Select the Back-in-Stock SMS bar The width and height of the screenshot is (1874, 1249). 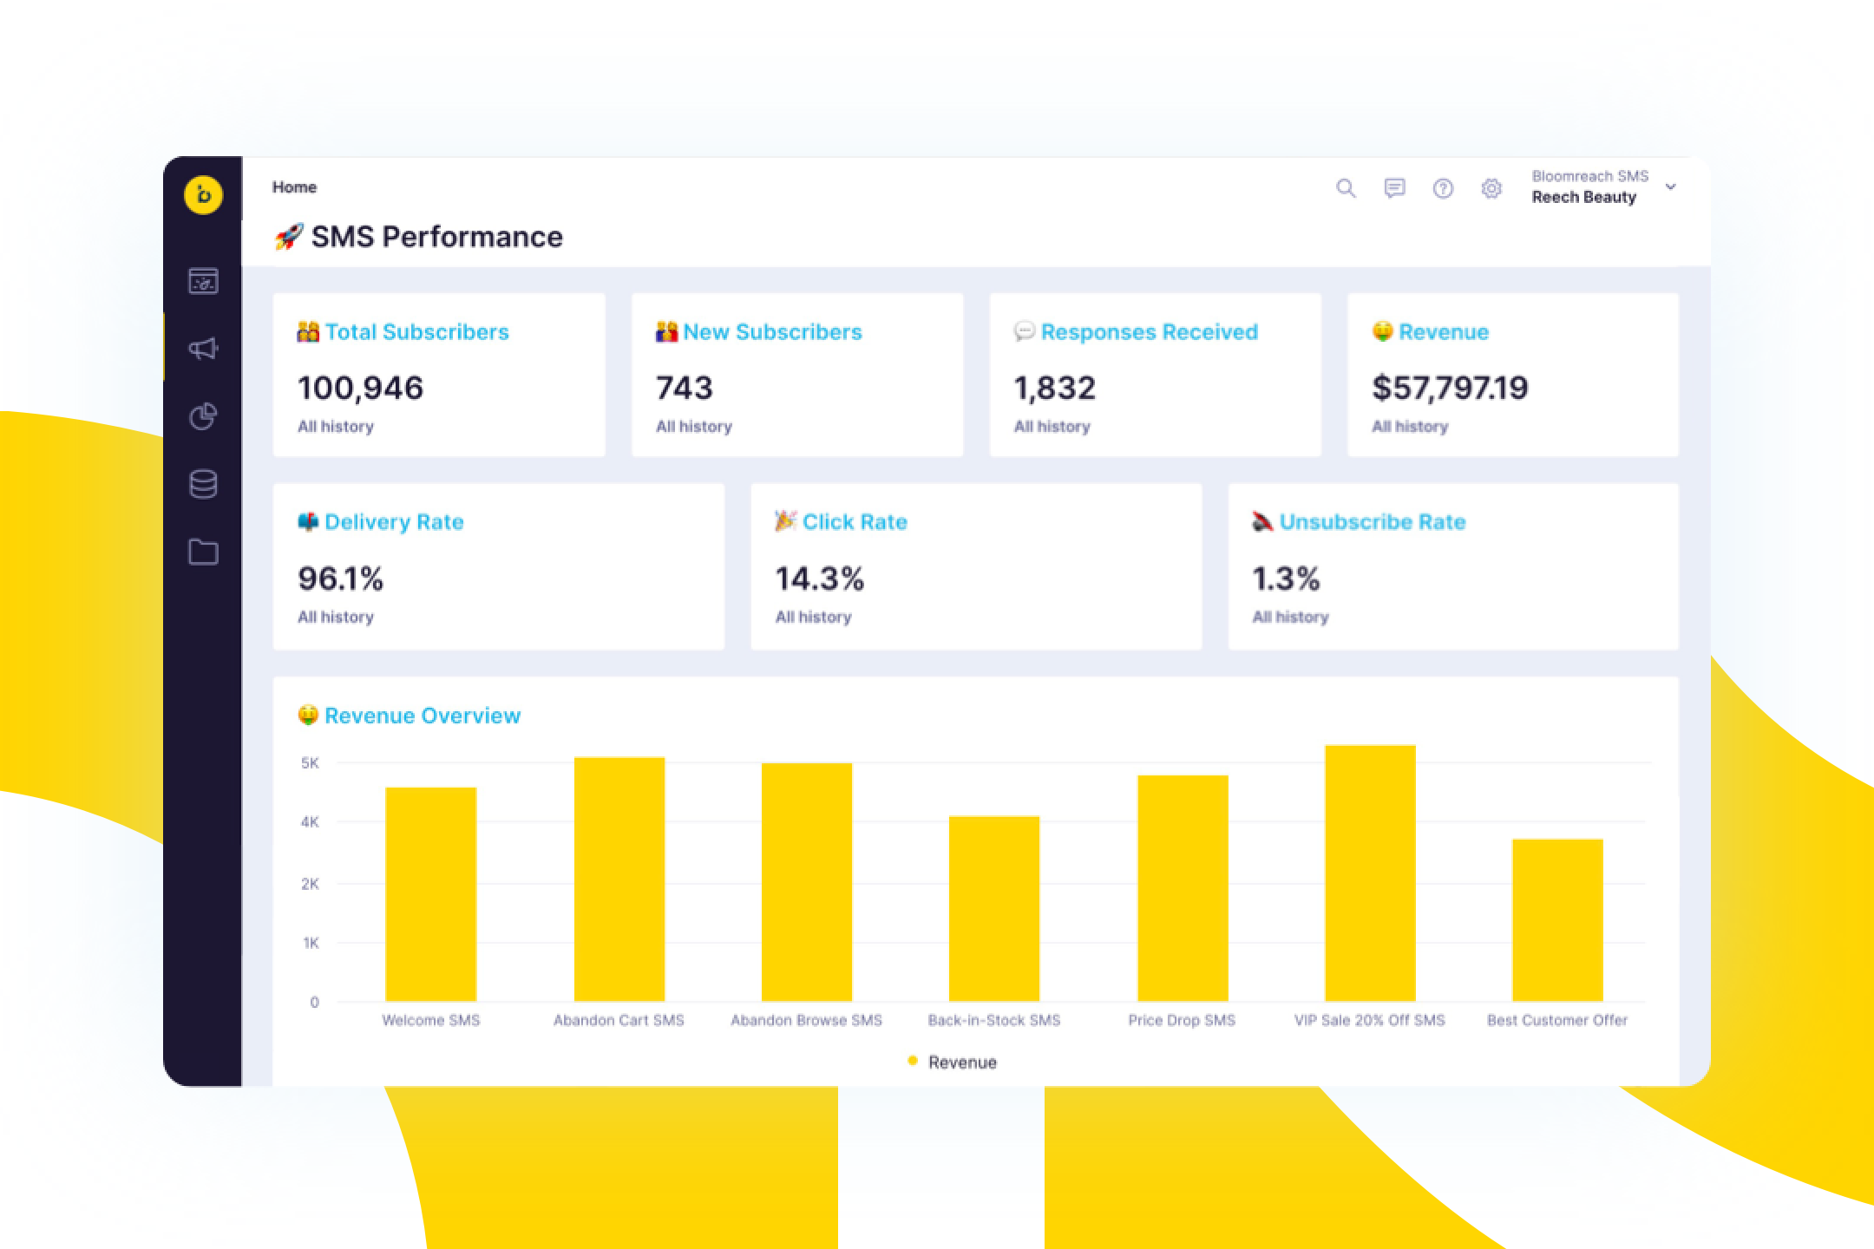tap(994, 908)
